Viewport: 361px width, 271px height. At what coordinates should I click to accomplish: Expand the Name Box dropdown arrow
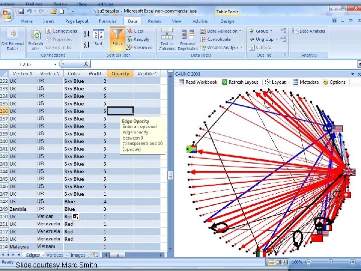(55, 64)
